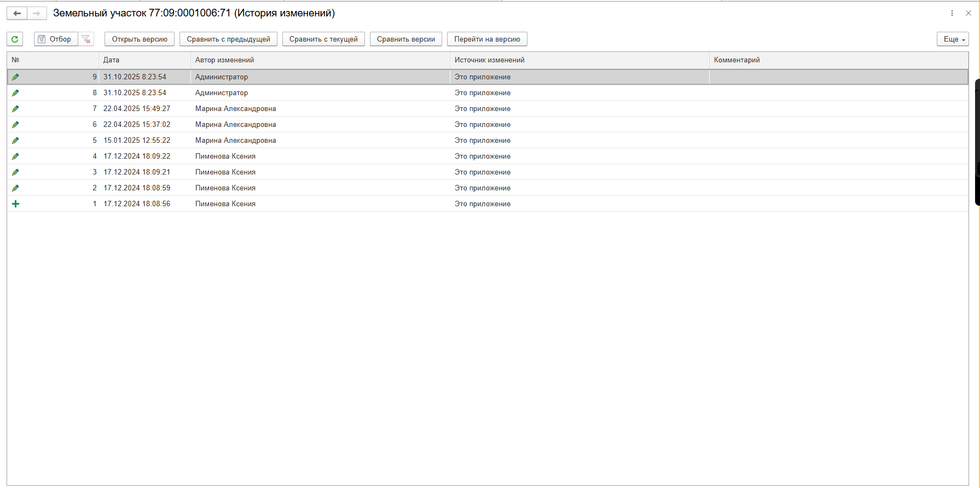Click Администратор in version 8 row

coord(222,93)
